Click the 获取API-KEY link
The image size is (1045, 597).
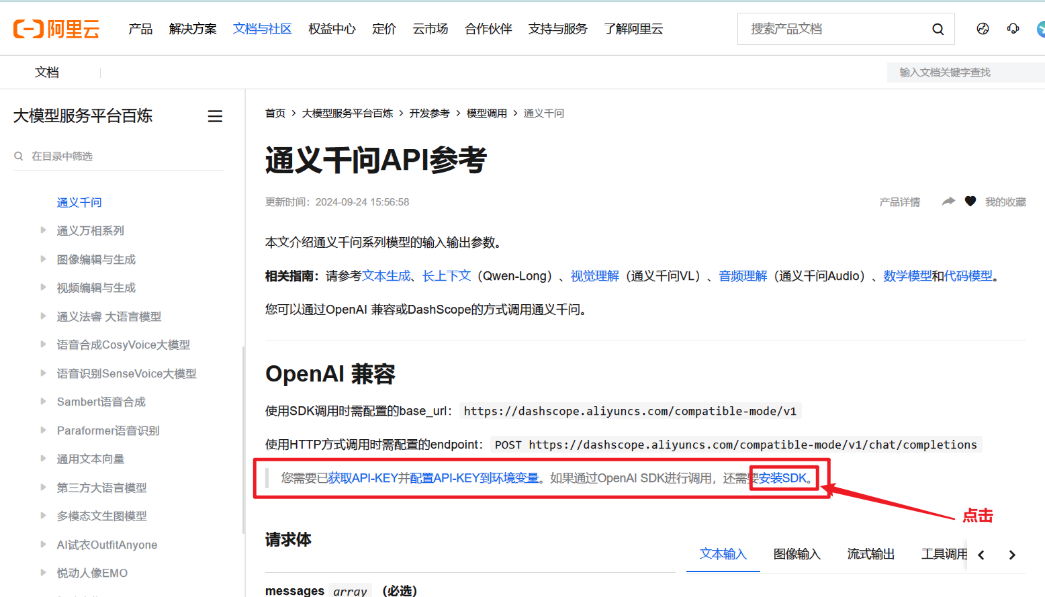click(363, 478)
